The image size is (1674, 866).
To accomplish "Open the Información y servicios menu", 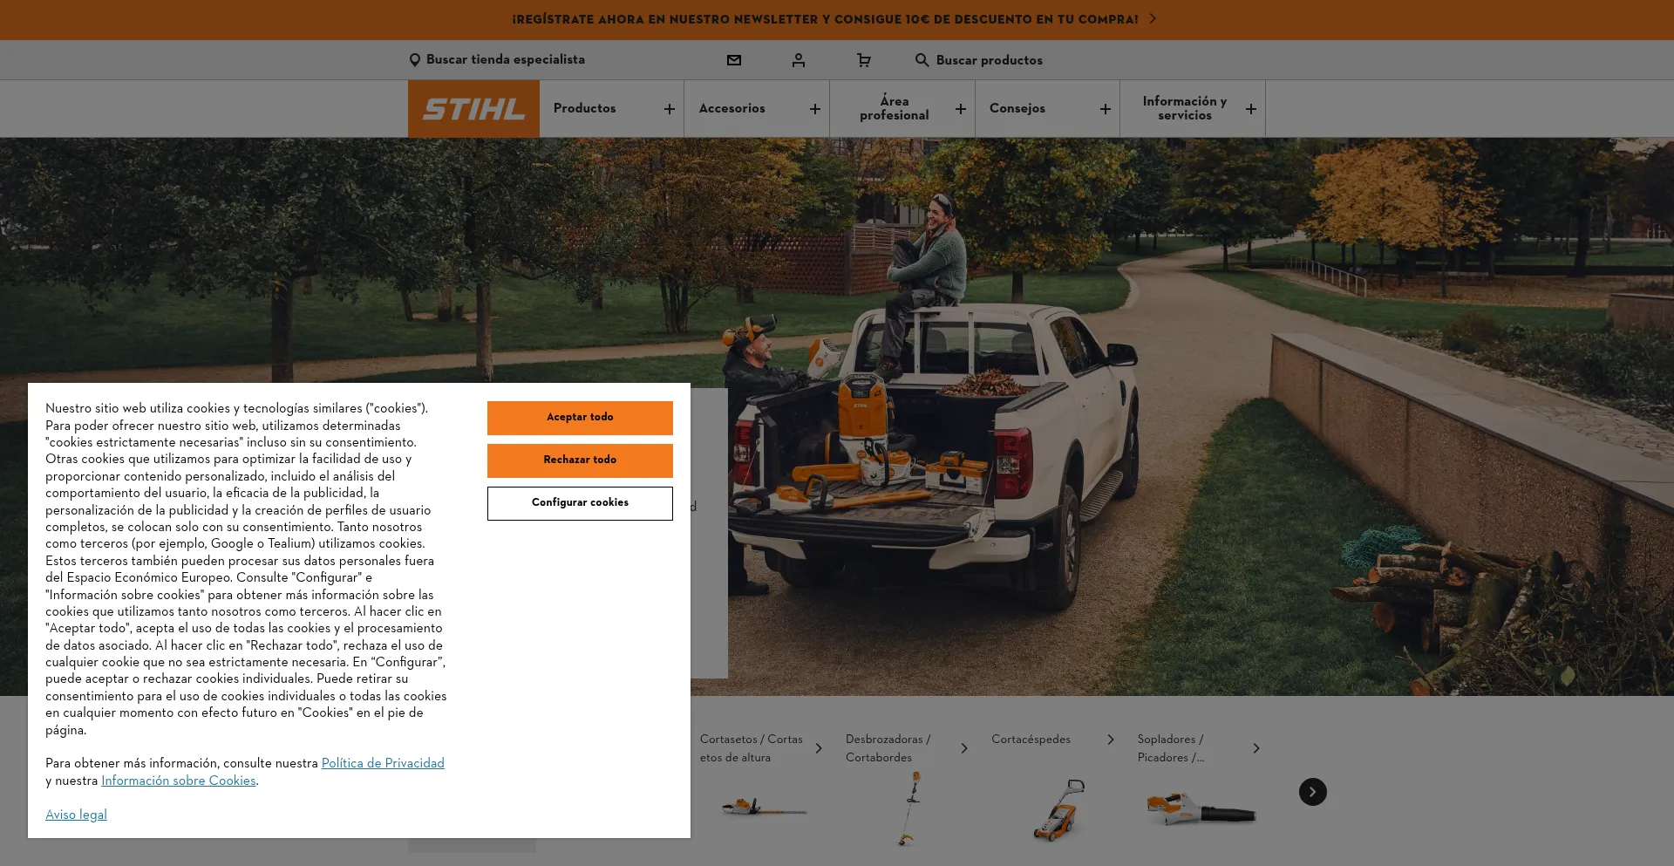I will 1184,109.
